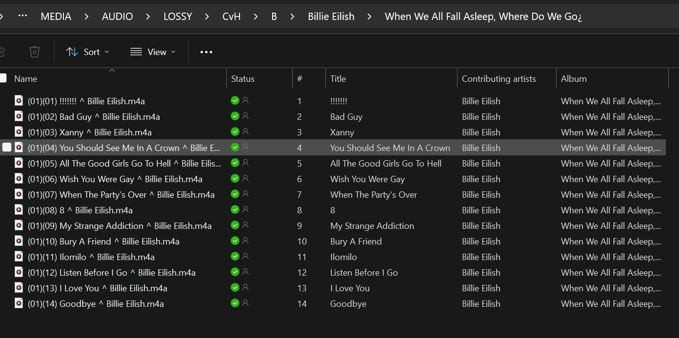The width and height of the screenshot is (679, 338).
Task: Click the current album folder breadcrumb
Action: click(483, 17)
